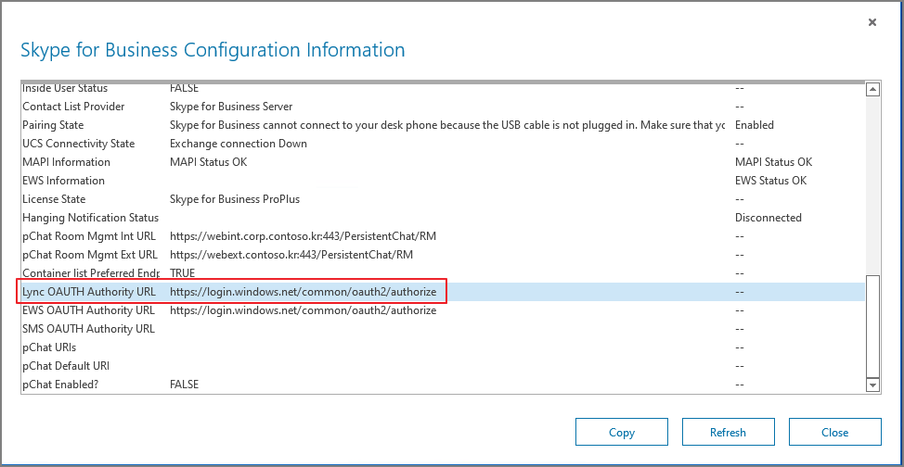The width and height of the screenshot is (904, 467).
Task: Click the Inside User Status label
Action: point(65,89)
